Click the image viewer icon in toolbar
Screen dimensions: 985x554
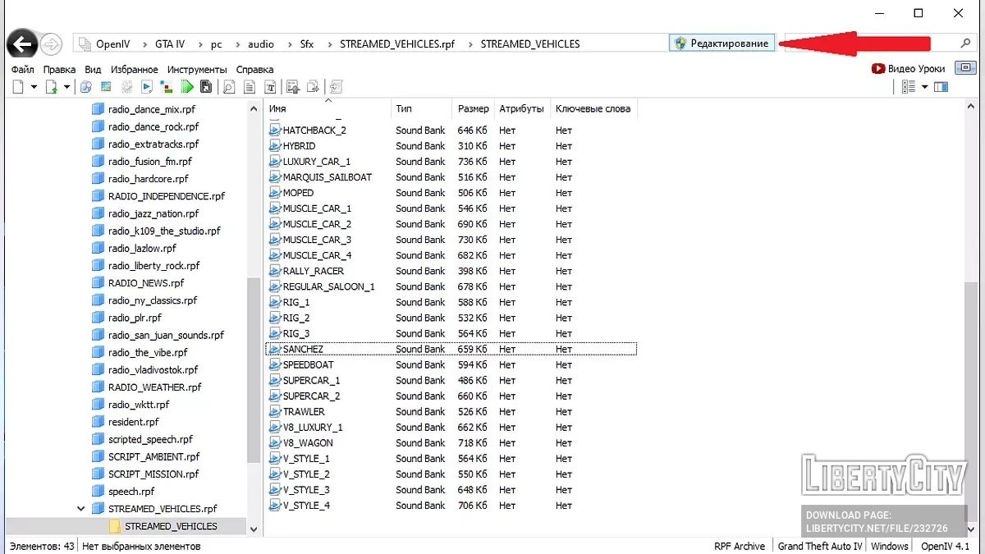[106, 87]
